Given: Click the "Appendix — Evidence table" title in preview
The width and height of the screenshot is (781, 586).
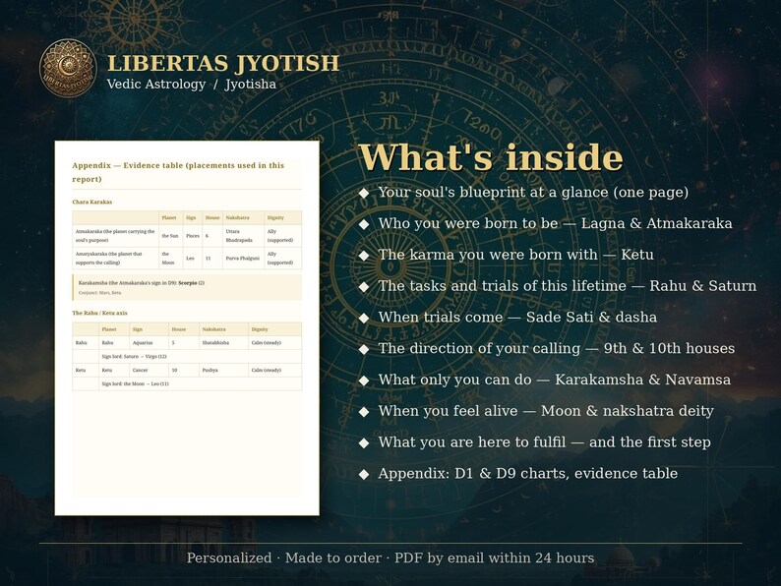Looking at the screenshot, I should pos(178,172).
